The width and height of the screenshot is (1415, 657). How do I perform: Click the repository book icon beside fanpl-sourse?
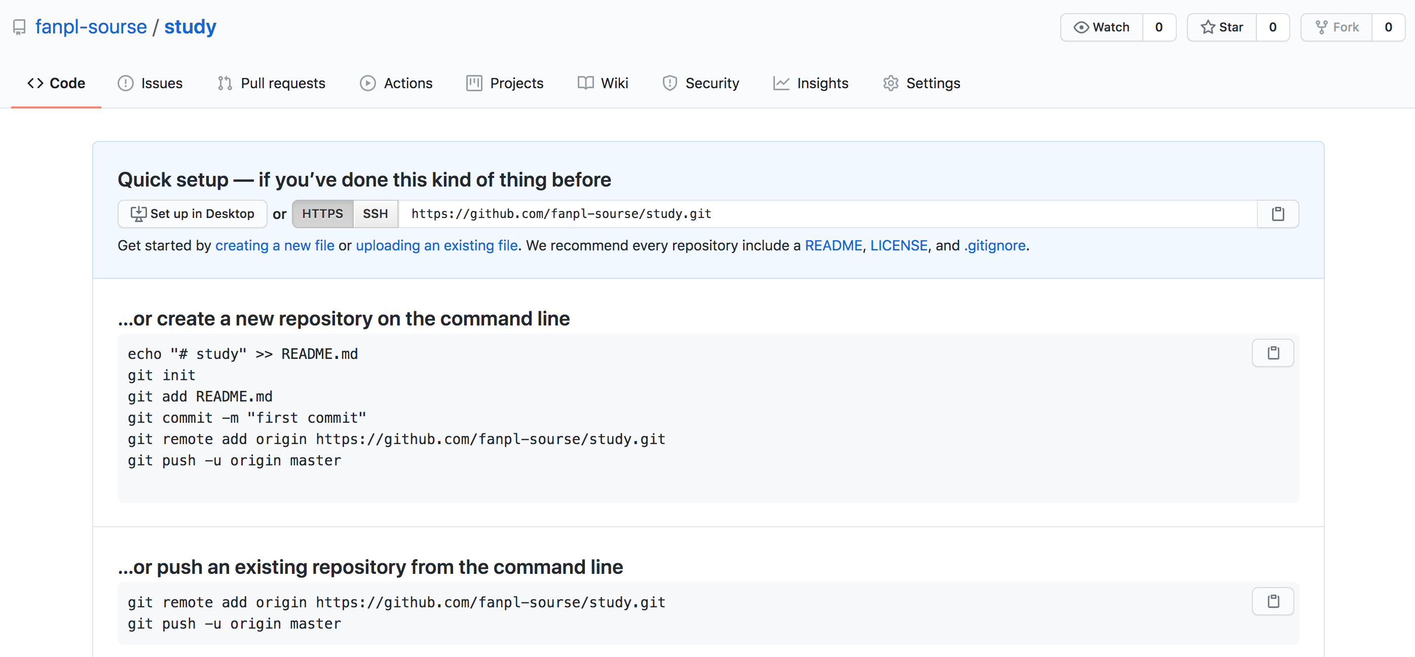19,27
